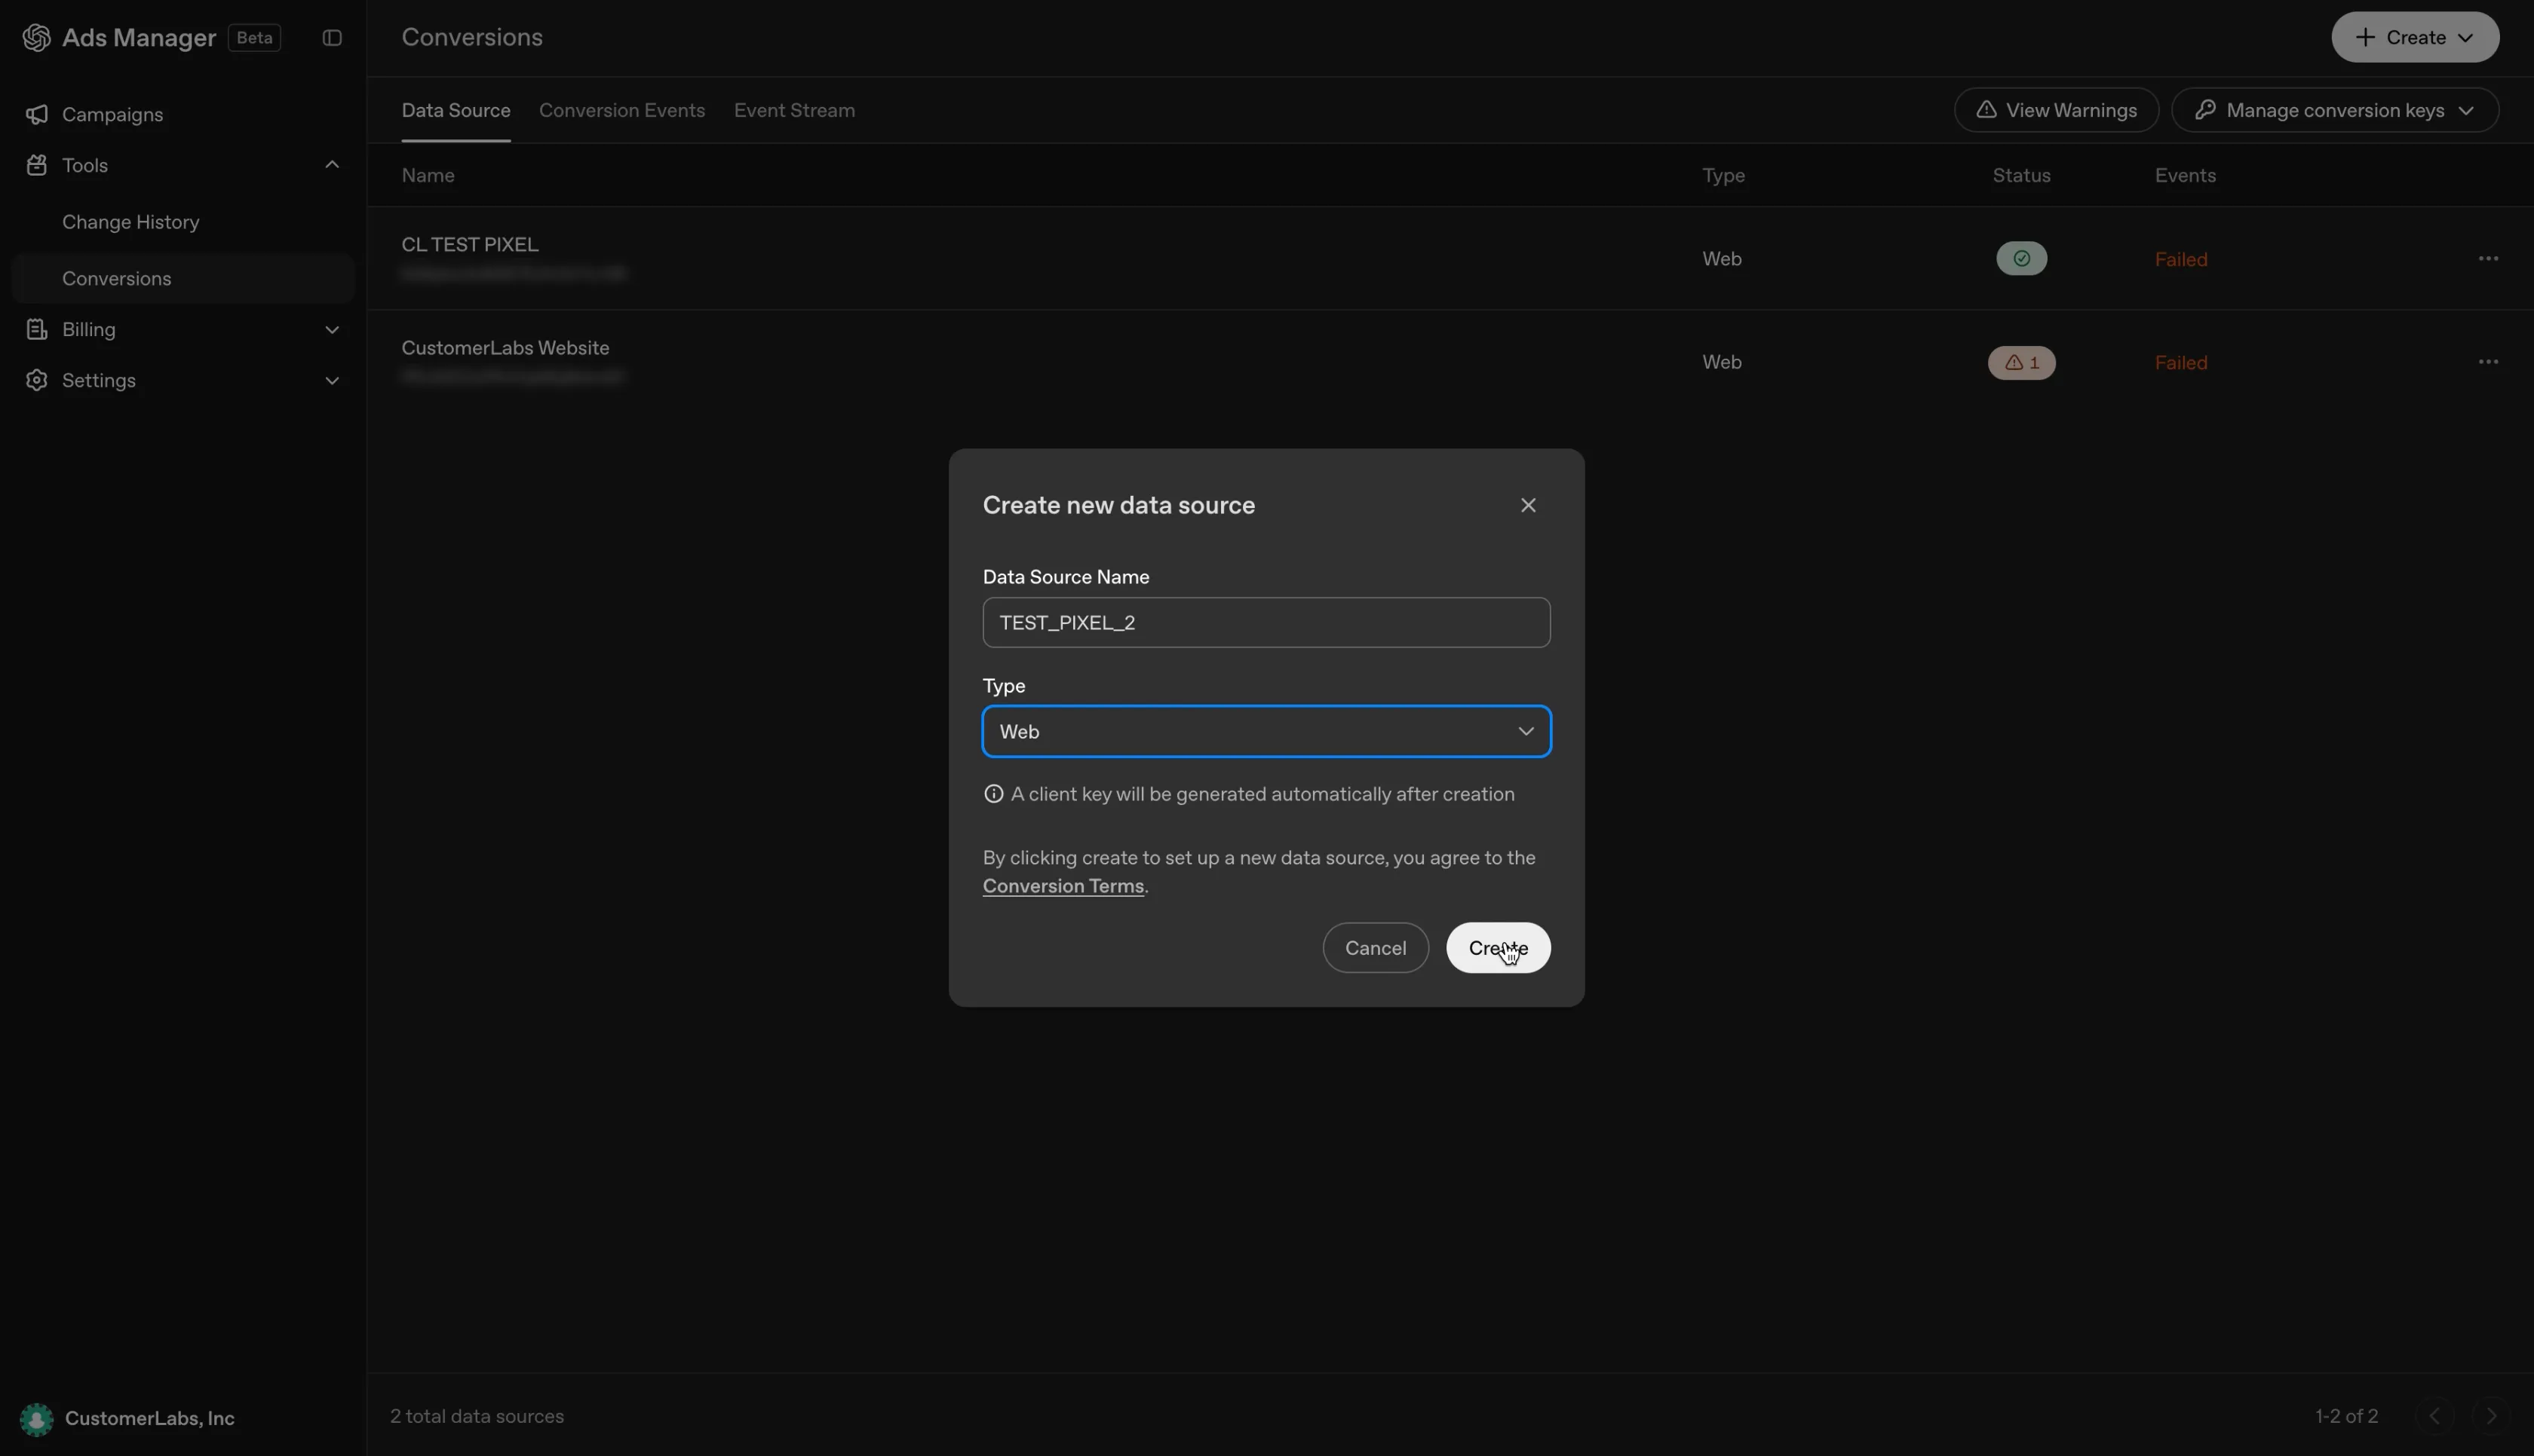The height and width of the screenshot is (1456, 2534).
Task: Close the Create new data source dialog
Action: (1528, 505)
